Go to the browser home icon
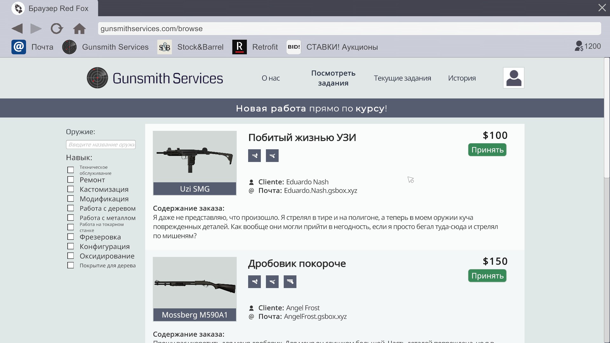Viewport: 610px width, 343px height. click(79, 29)
